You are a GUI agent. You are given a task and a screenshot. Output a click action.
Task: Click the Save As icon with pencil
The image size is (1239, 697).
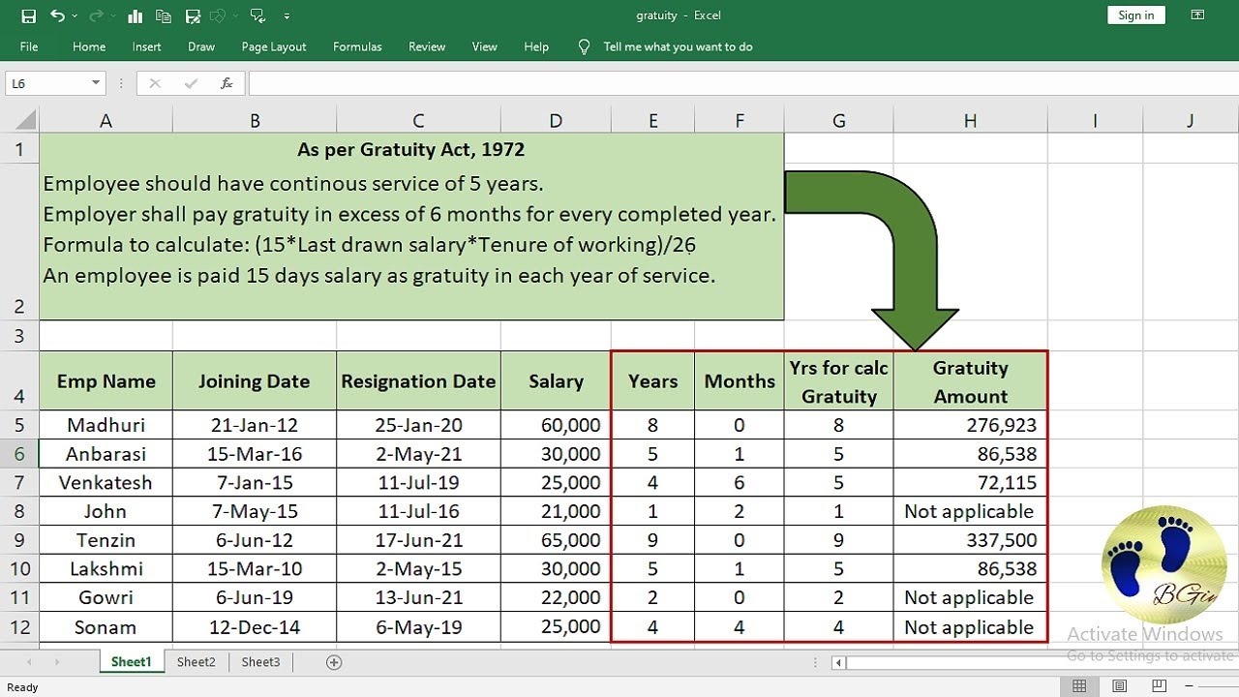click(193, 16)
